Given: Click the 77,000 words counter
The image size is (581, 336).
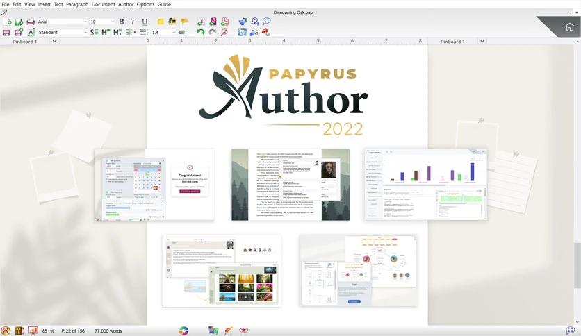Looking at the screenshot, I should 108,331.
